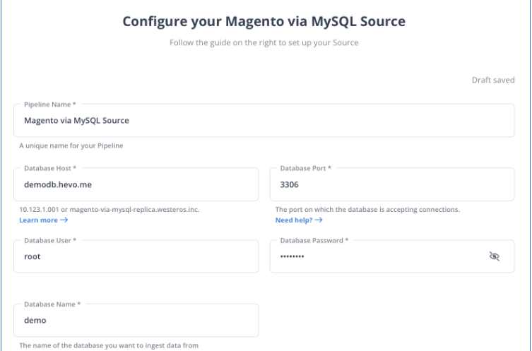Open the Learn more link
The height and width of the screenshot is (351, 532).
39,220
